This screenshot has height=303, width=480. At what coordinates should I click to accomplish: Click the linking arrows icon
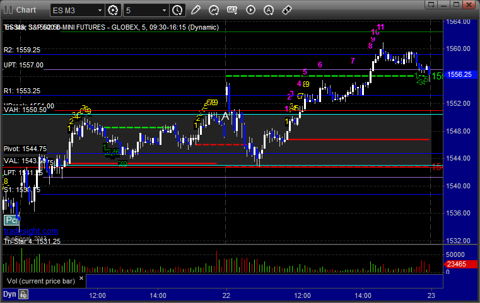coord(286,10)
